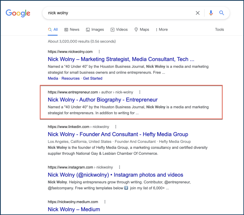
Task: Click the Get Started sitelink
Action: click(x=93, y=78)
